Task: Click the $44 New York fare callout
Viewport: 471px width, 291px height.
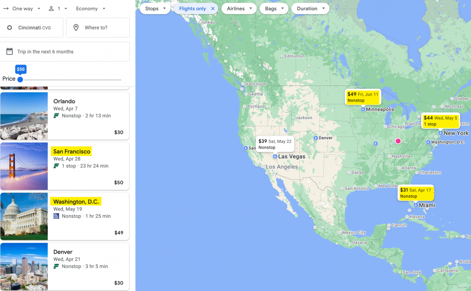Action: (440, 121)
